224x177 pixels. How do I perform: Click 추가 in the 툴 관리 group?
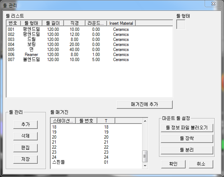[x=25, y=125]
